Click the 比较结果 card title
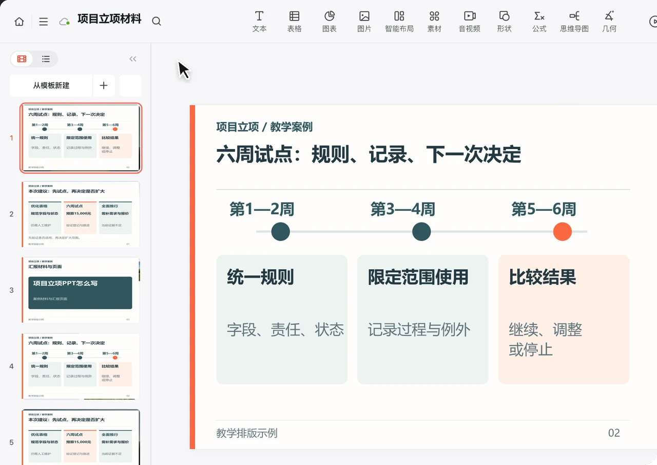This screenshot has width=657, height=465. point(543,277)
